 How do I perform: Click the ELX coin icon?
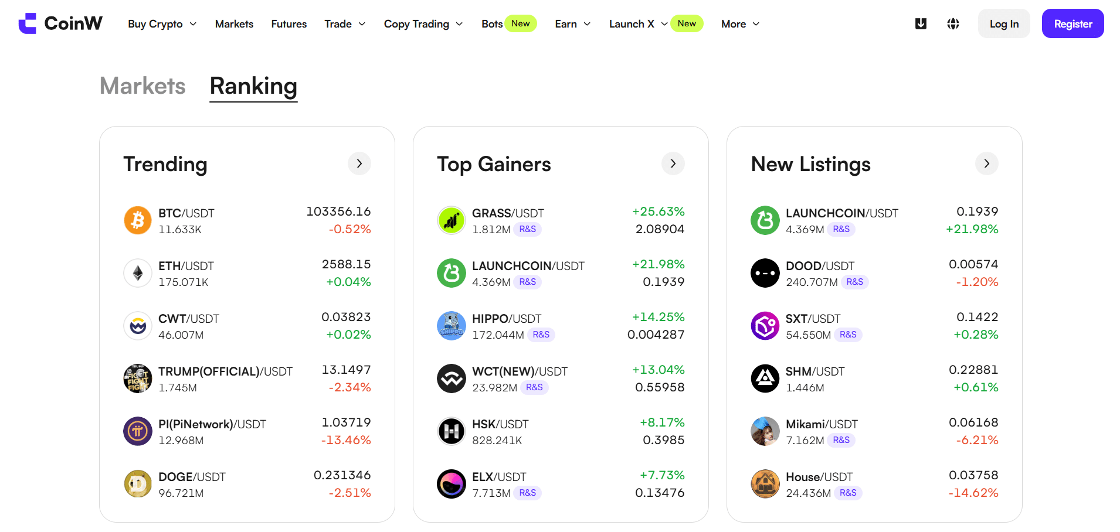452,484
